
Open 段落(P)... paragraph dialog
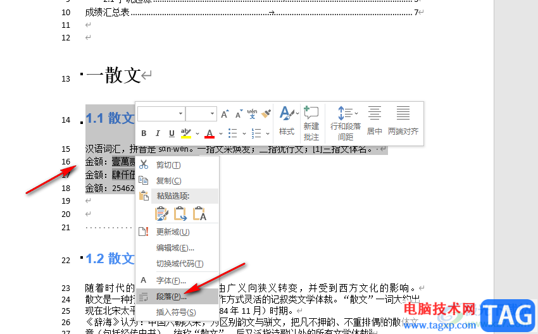pos(177,296)
